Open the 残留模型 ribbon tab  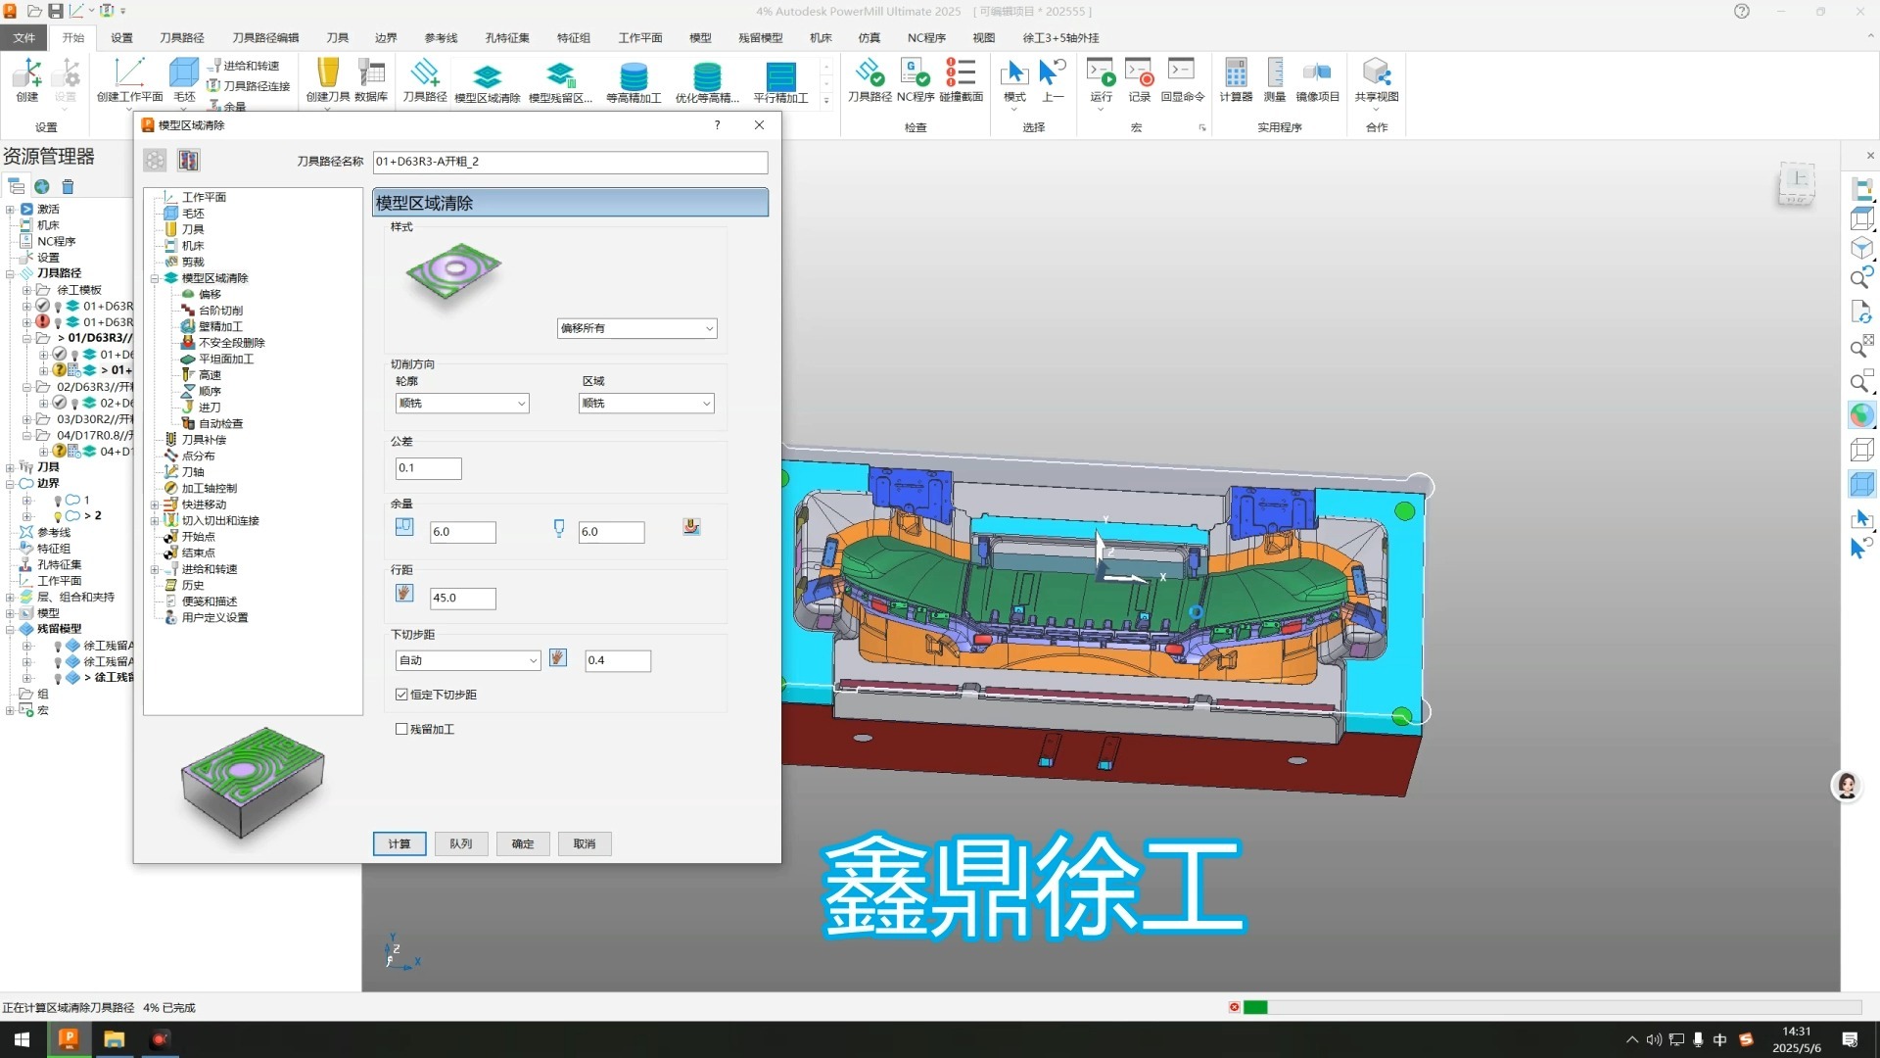pos(761,37)
